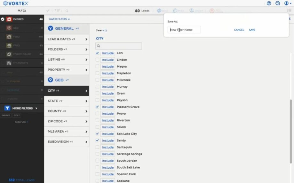Toggle Include button for Riverton
This screenshot has width=294, height=183.
tap(107, 120)
